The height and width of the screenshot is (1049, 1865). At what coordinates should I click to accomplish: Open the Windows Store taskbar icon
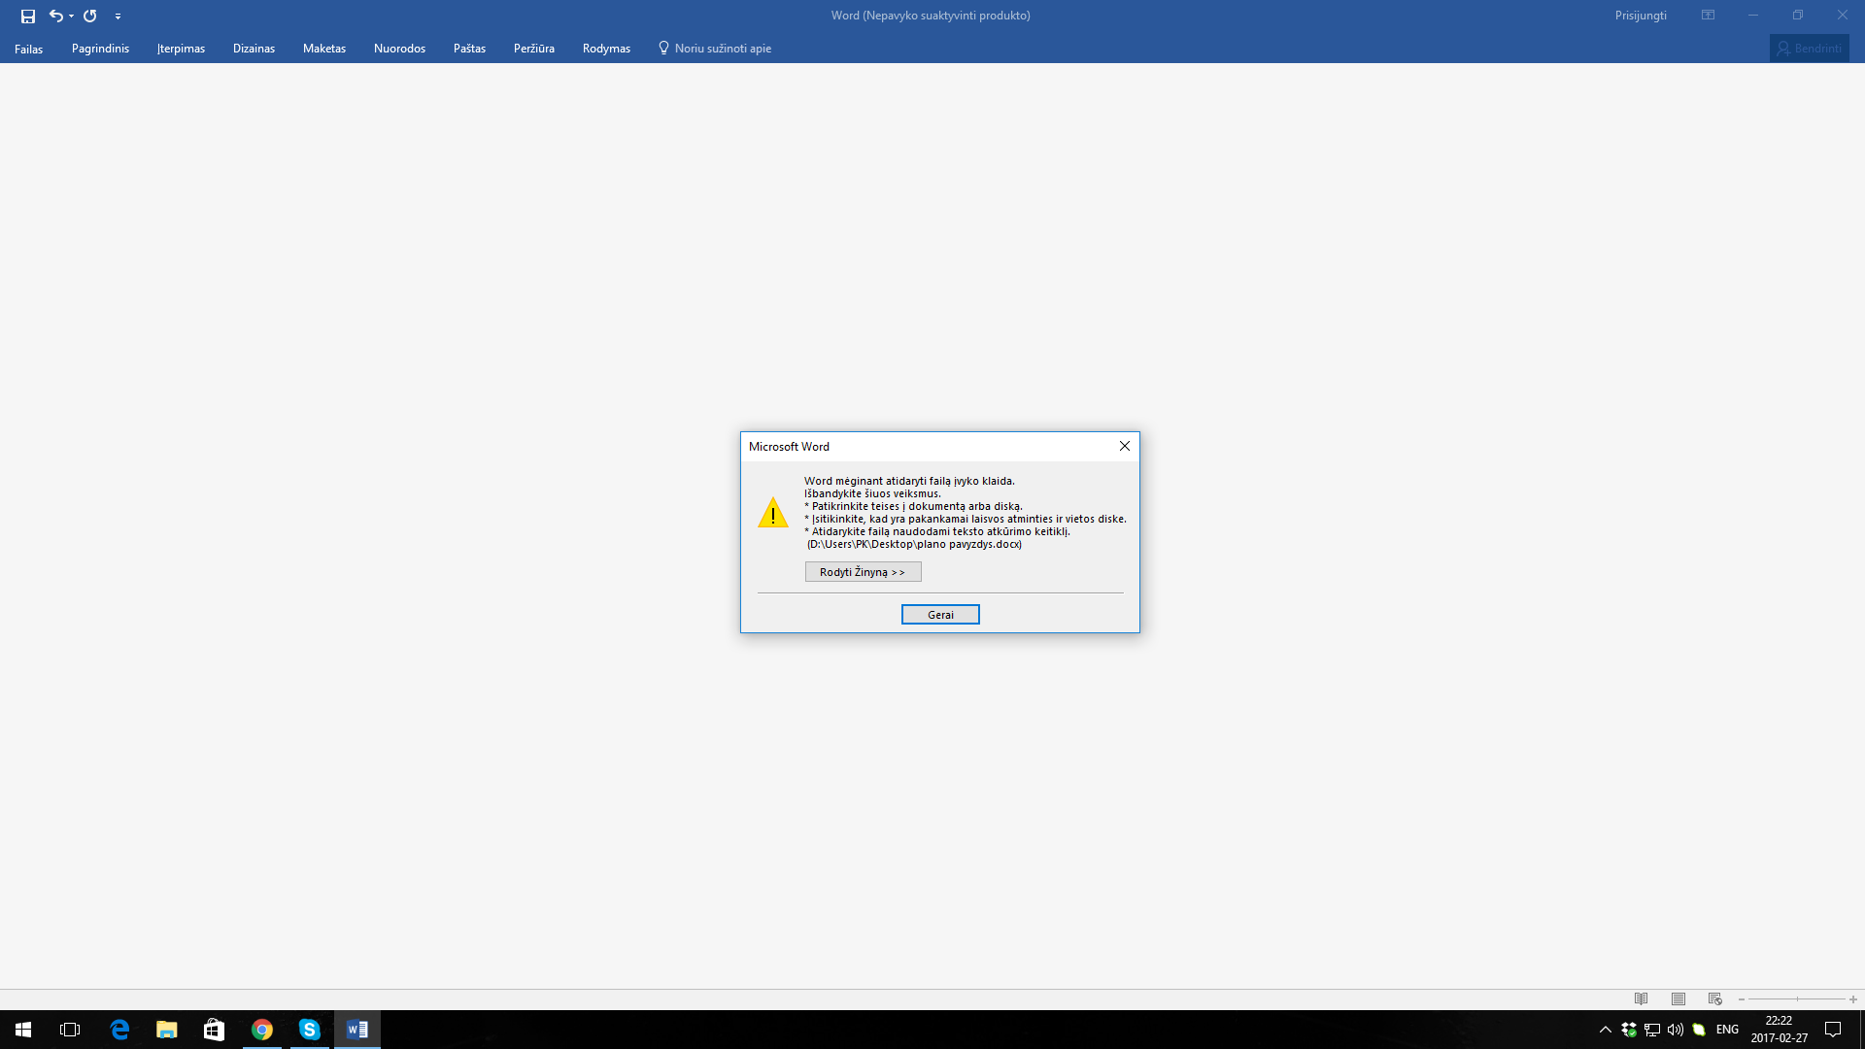click(x=214, y=1030)
